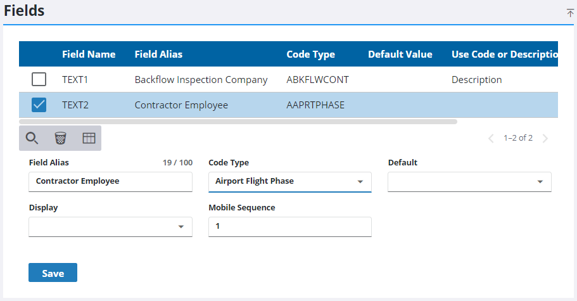This screenshot has height=301, width=577.
Task: Click the Mobile Sequence input field
Action: pyautogui.click(x=289, y=227)
